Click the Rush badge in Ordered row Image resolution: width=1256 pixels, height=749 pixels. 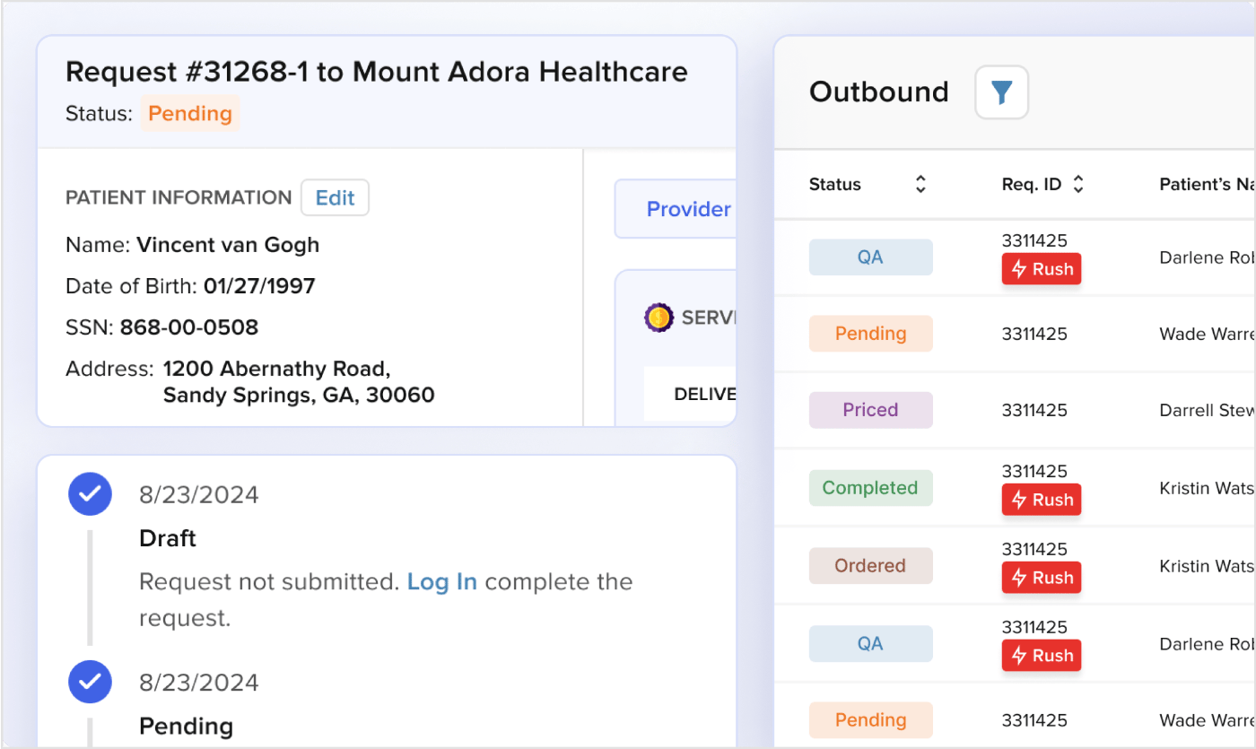coord(1041,578)
